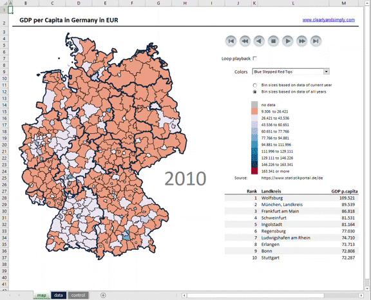This screenshot has width=371, height=300.
Task: Click the horizontal scrollbar thumb
Action: pos(256,295)
